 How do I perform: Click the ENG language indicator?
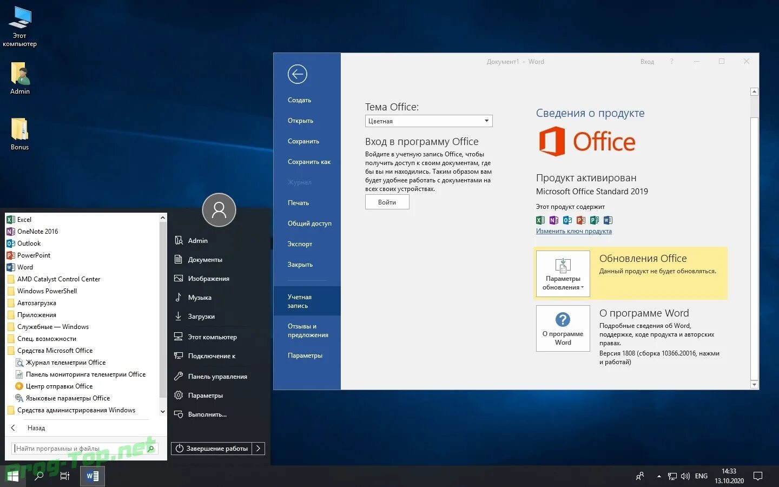tap(701, 476)
